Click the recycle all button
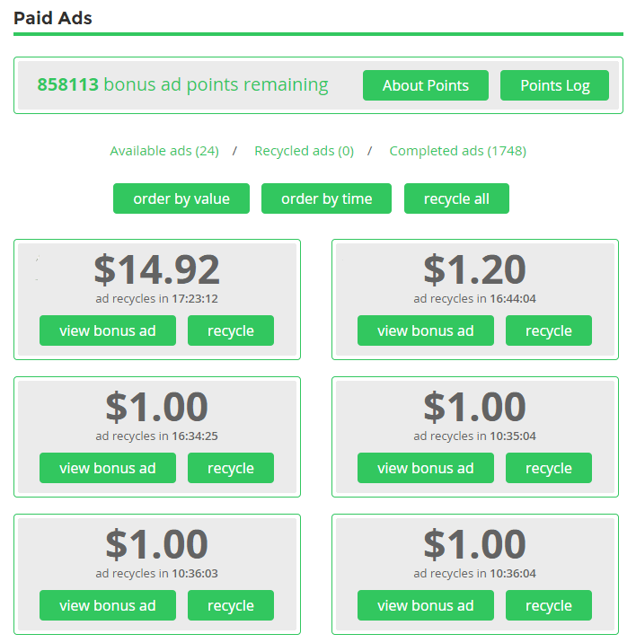The height and width of the screenshot is (643, 636). point(456,198)
